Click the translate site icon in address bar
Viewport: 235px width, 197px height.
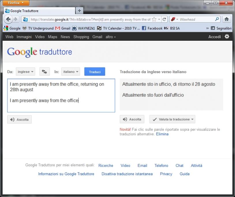25,20
